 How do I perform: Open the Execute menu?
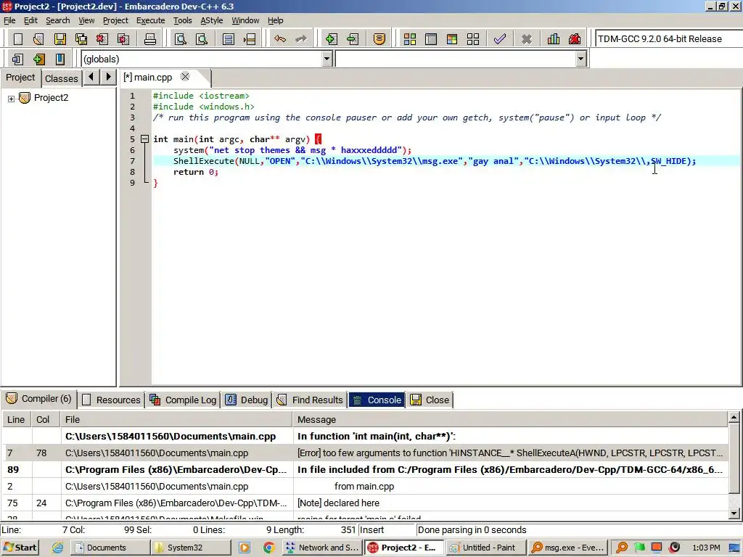(151, 20)
